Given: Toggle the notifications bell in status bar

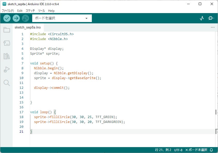Looking at the screenshot, I should pyautogui.click(x=211, y=150).
